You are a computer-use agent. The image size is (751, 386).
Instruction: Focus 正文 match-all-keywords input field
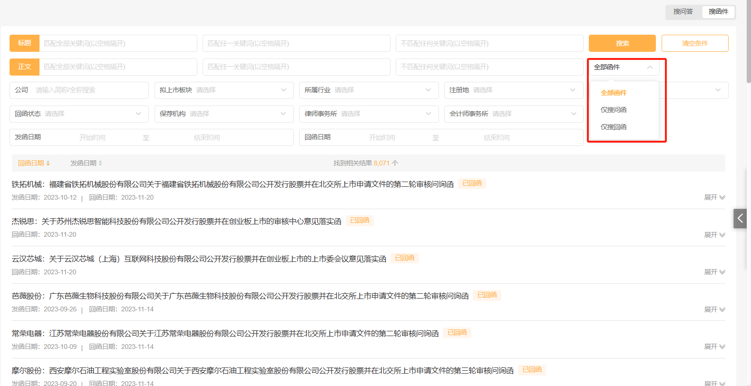click(118, 67)
